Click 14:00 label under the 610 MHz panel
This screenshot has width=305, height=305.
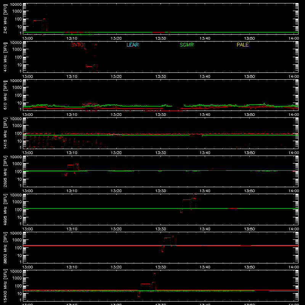(294, 115)
